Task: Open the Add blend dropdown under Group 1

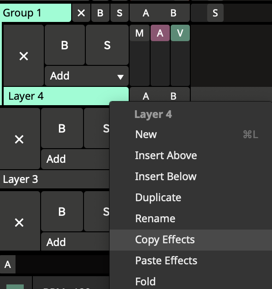Action: point(87,76)
